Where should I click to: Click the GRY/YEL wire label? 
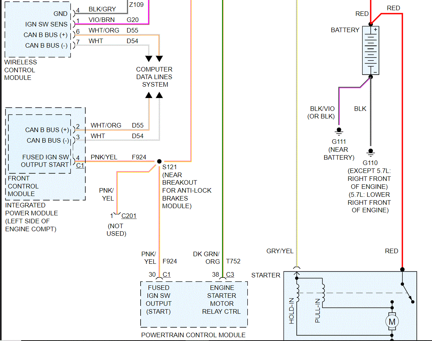click(x=280, y=251)
